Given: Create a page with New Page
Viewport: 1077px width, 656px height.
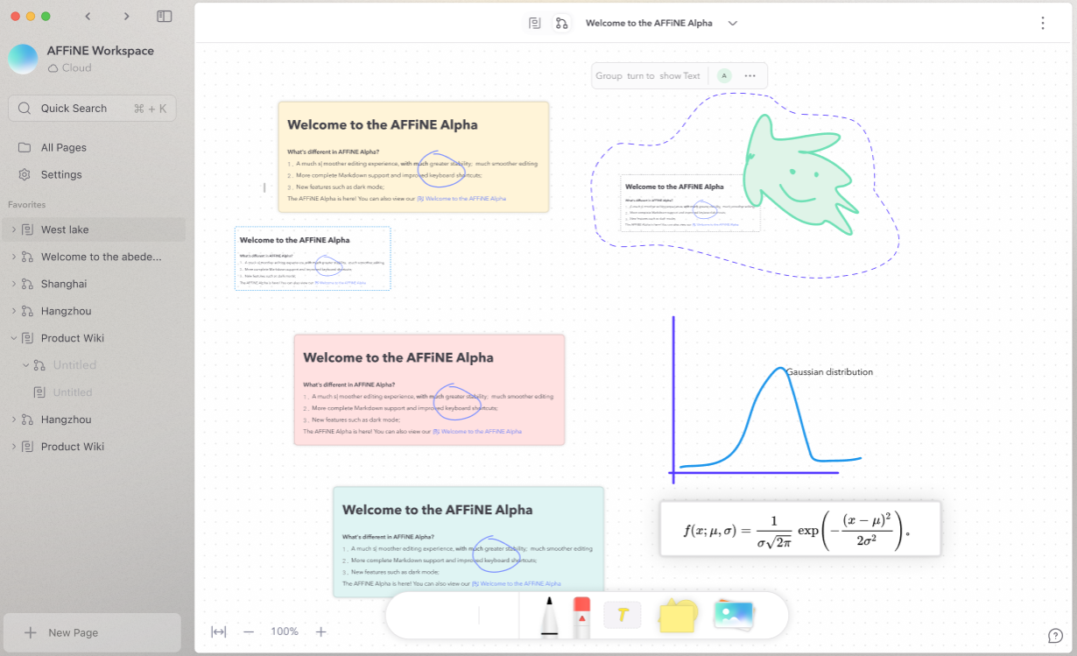Looking at the screenshot, I should coord(92,632).
